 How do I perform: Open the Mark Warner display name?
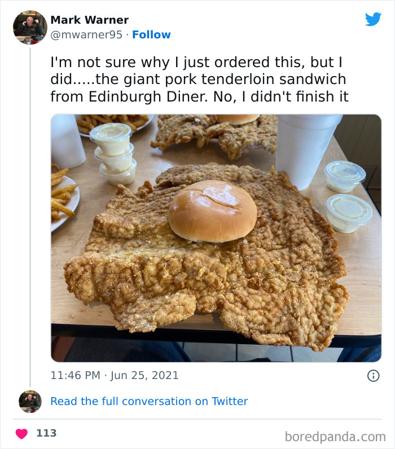coord(89,20)
